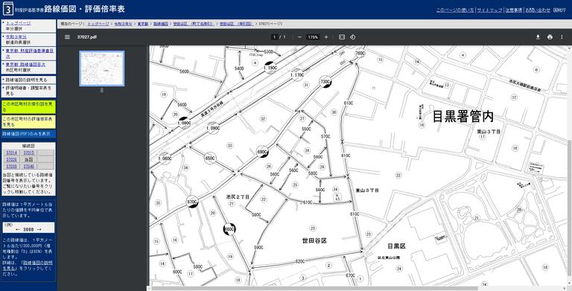572x291 pixels.
Task: Open adjacent map 37040
Action: [x=29, y=166]
